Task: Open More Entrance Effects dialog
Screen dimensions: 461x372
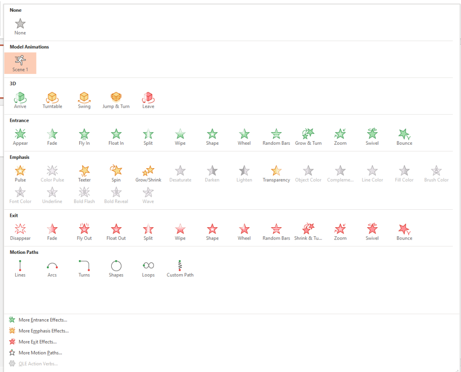Action: coord(42,320)
